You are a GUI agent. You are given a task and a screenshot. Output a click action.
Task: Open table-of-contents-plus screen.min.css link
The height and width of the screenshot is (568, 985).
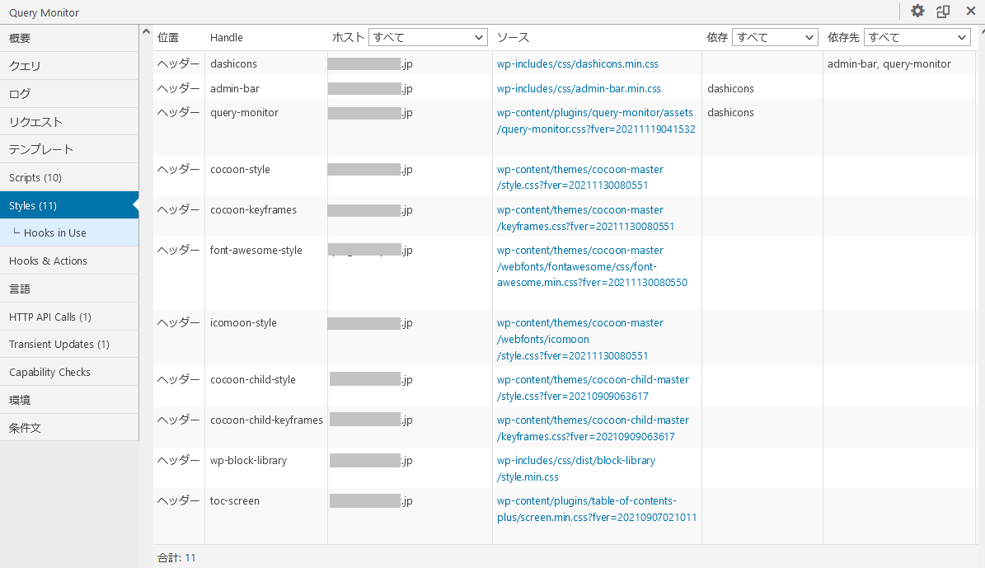pos(596,509)
